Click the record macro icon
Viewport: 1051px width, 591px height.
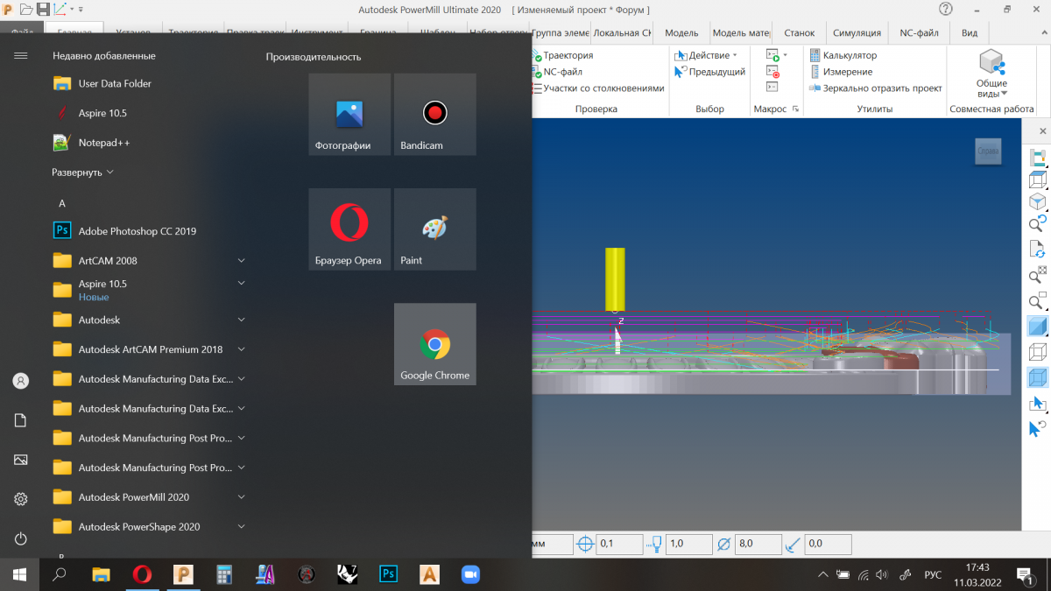coord(772,72)
